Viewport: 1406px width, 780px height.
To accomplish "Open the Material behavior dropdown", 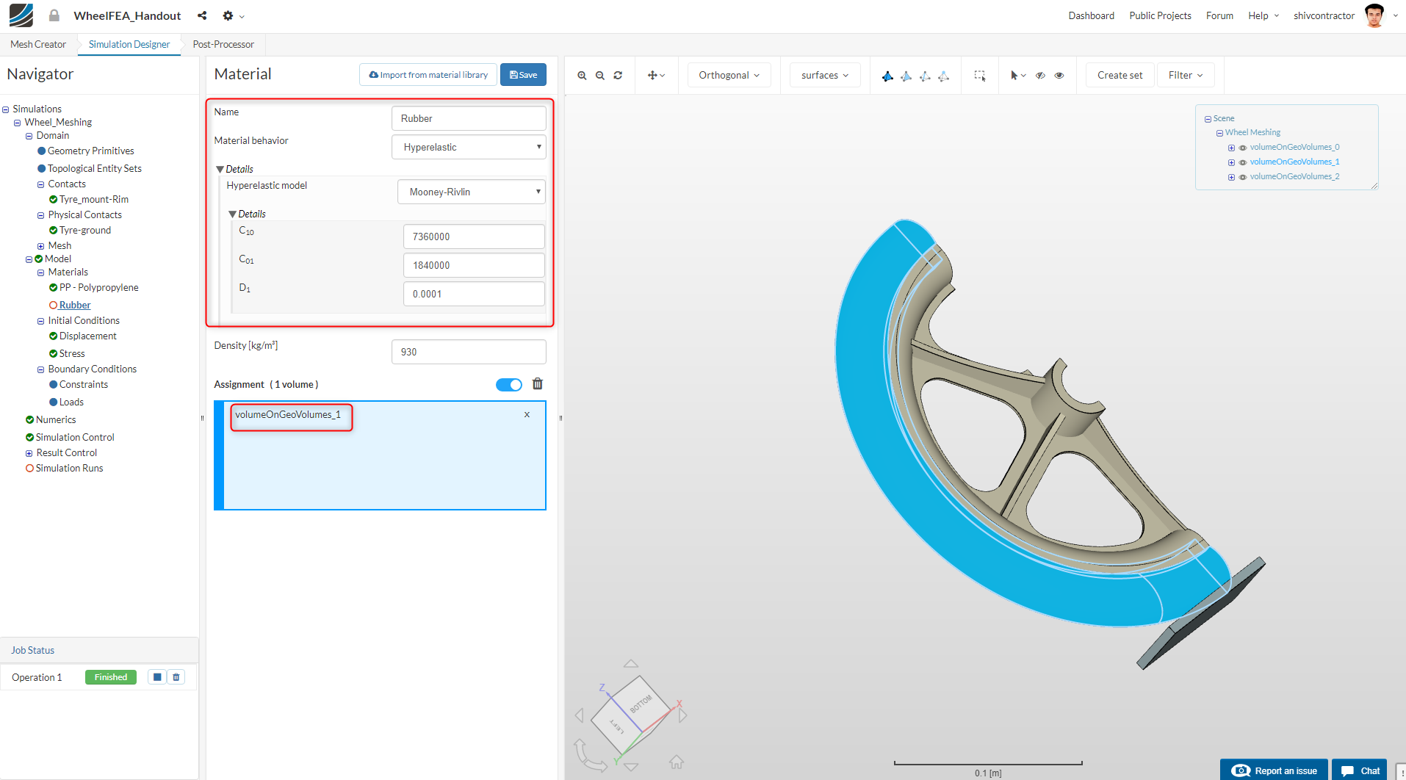I will pos(469,147).
